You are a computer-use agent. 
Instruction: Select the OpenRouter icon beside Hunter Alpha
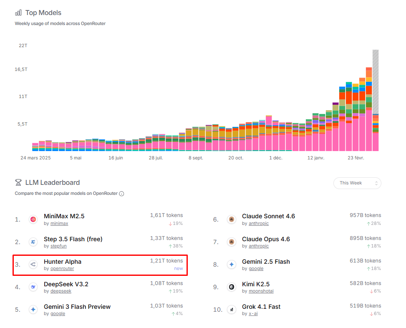pyautogui.click(x=33, y=265)
